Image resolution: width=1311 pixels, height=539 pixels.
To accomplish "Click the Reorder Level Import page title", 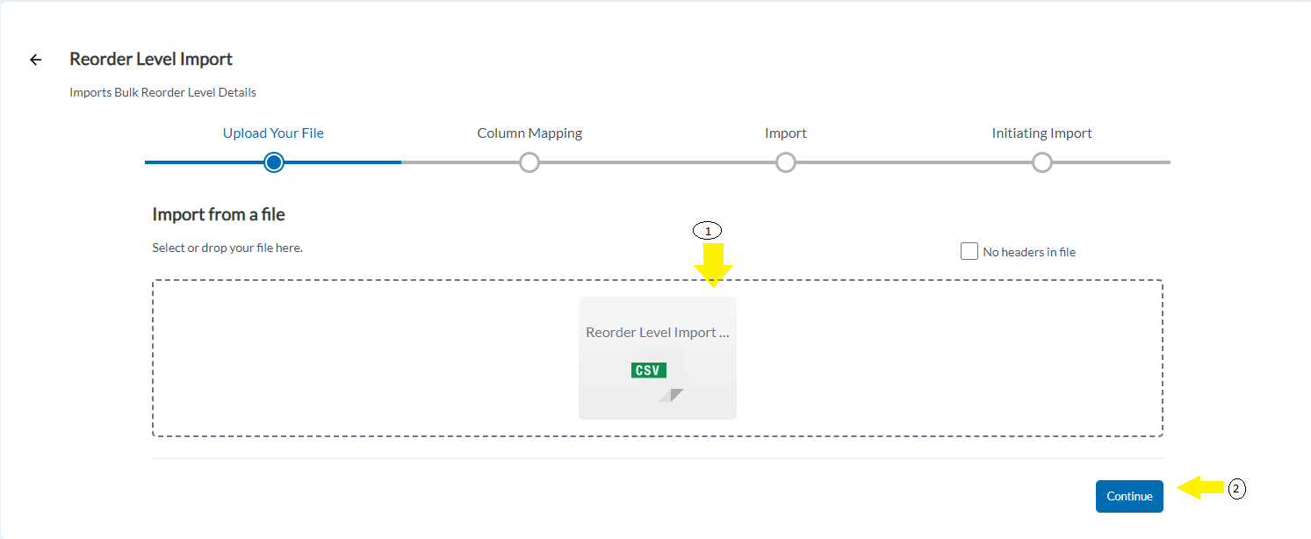I will pos(151,59).
